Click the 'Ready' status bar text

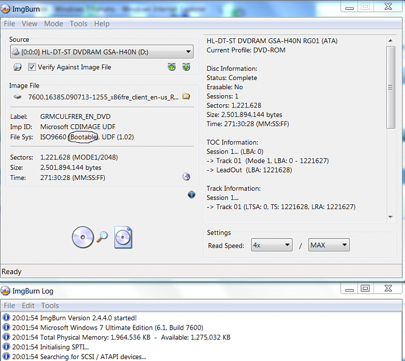11,272
